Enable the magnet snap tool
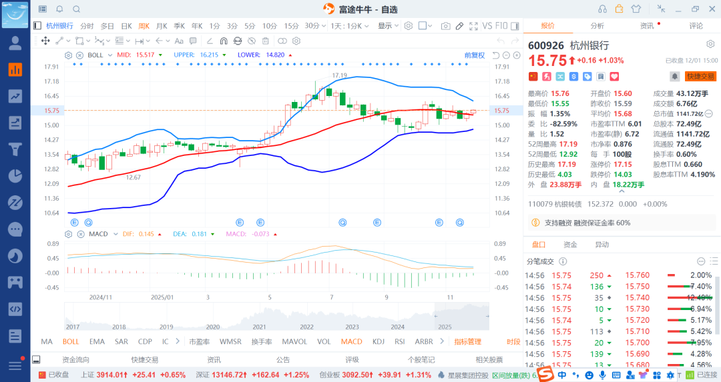Viewport: 721px width, 382px height. pyautogui.click(x=224, y=41)
